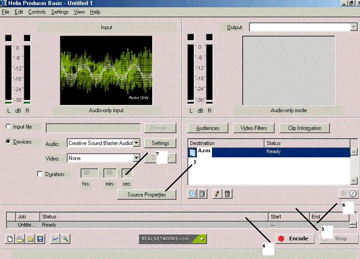This screenshot has height=259, width=360.
Task: Expand the Video device dropdown
Action: coord(137,158)
